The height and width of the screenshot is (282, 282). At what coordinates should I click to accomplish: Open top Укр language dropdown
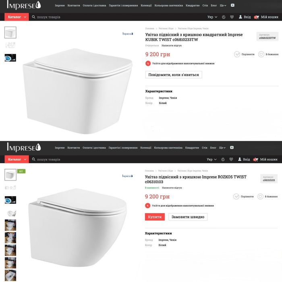[212, 17]
